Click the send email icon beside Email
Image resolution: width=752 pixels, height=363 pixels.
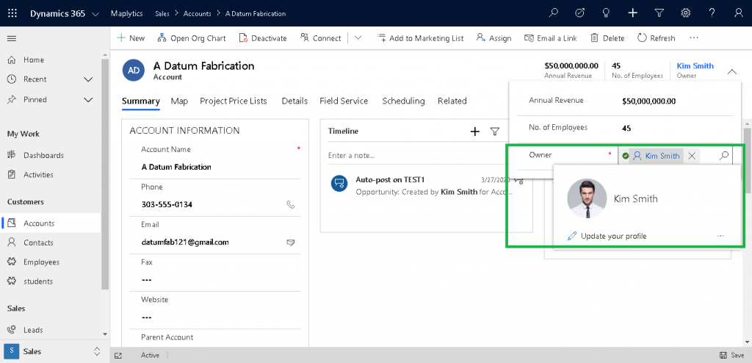pos(290,242)
